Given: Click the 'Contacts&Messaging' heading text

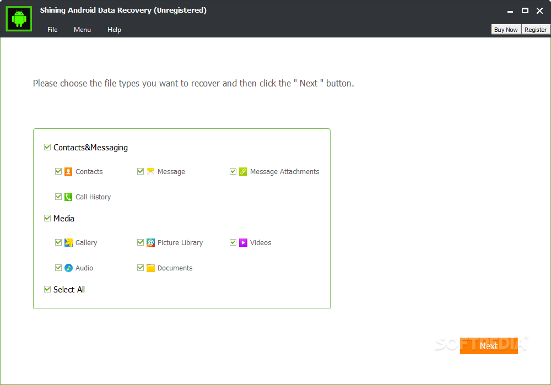Looking at the screenshot, I should pyautogui.click(x=91, y=148).
